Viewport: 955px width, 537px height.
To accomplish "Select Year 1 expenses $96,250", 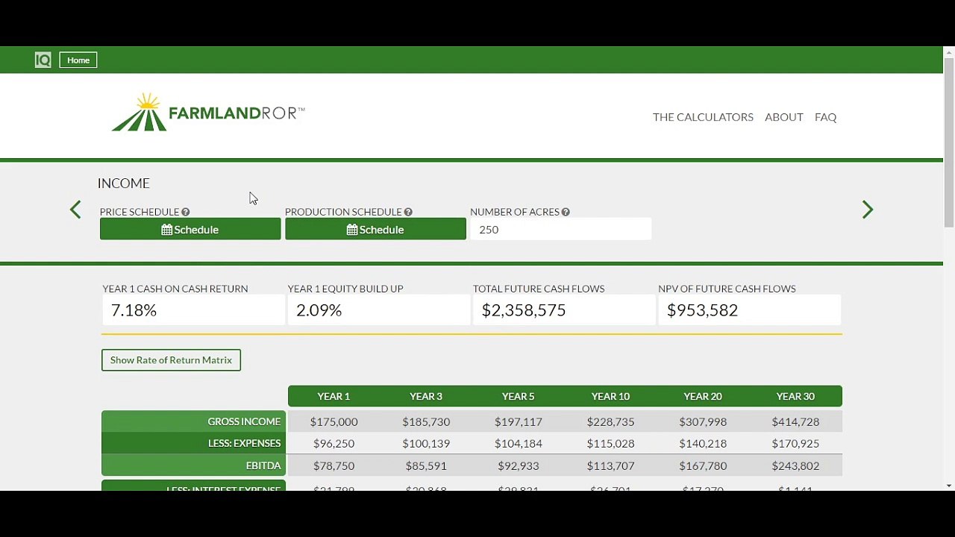I will (334, 443).
